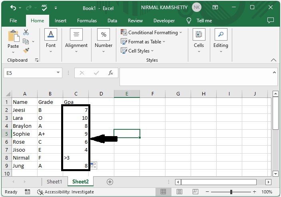This screenshot has height=197, width=281.
Task: Click cell containing >3
Action: click(x=76, y=158)
